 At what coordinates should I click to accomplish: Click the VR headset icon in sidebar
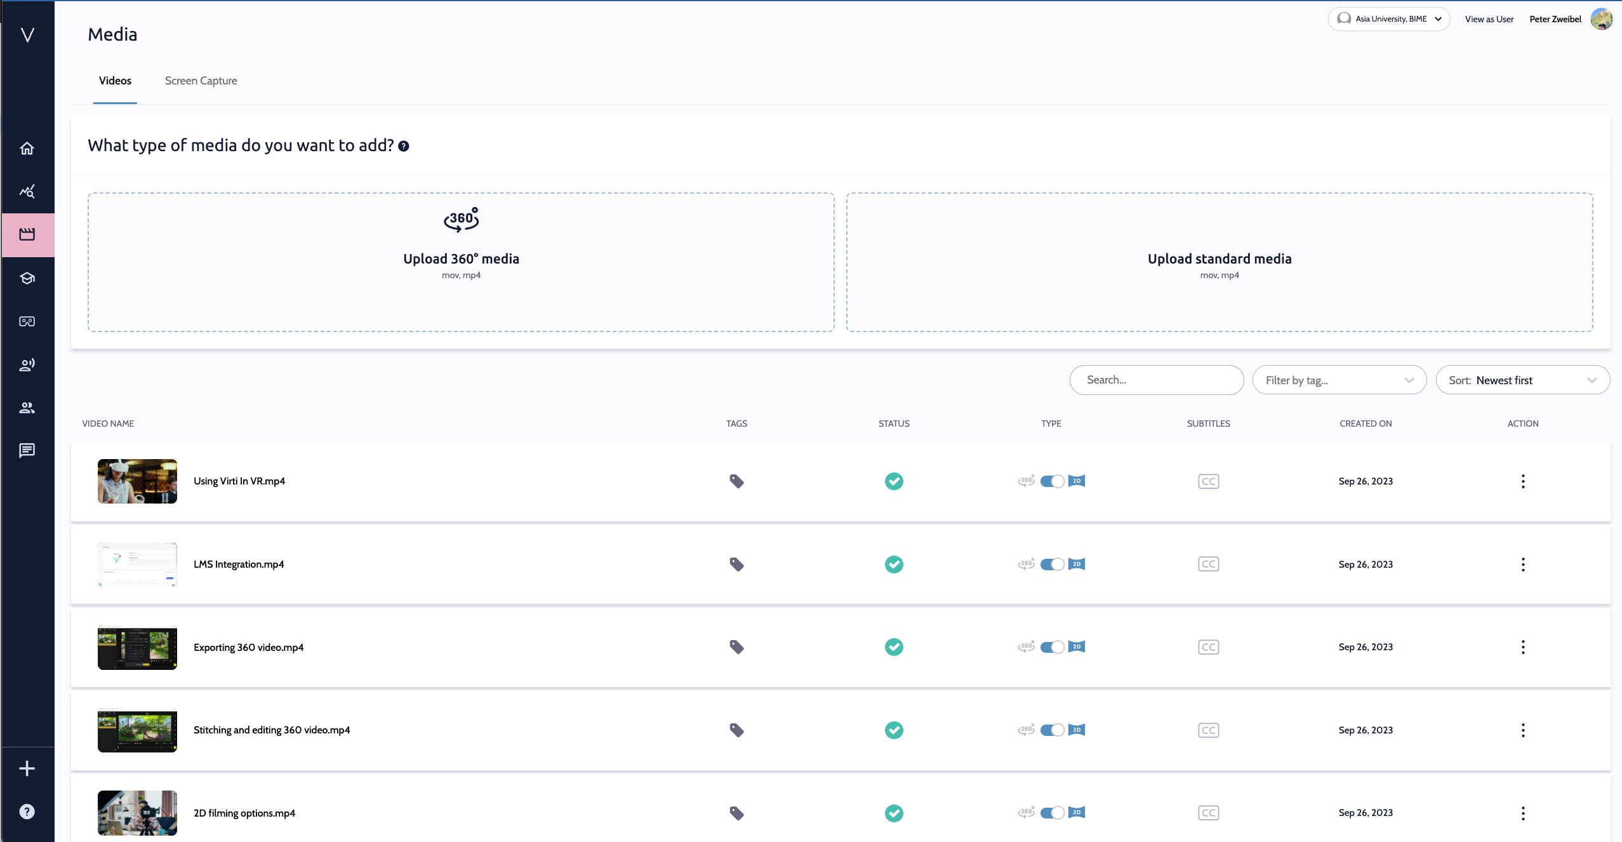coord(27,321)
